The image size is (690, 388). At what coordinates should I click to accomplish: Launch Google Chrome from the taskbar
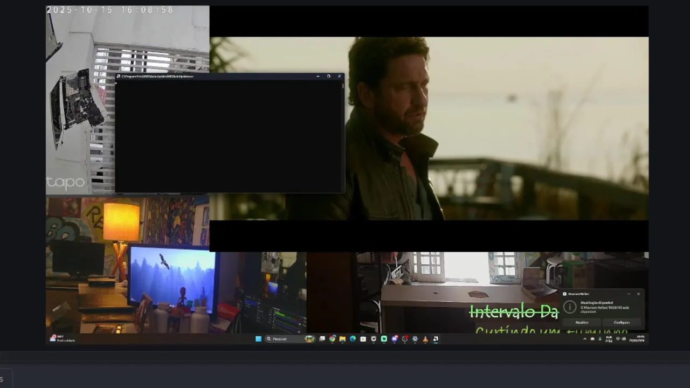click(332, 339)
